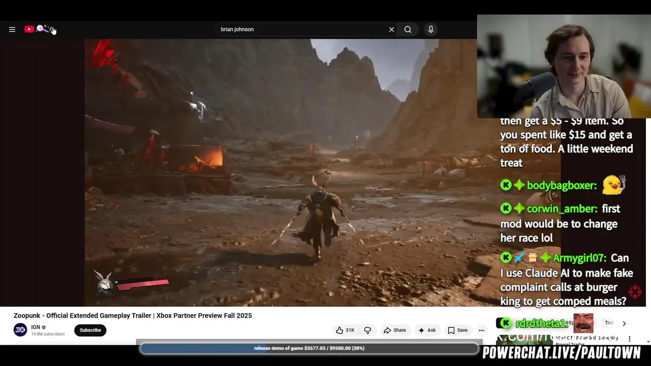The height and width of the screenshot is (366, 651).
Task: Go to YouTube home via logo
Action: [40, 29]
